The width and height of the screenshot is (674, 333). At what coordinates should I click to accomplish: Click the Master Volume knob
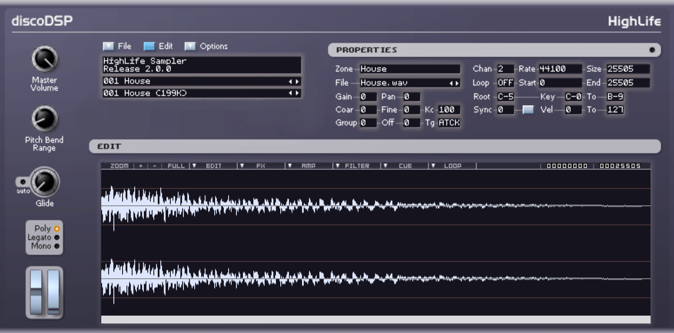tap(44, 60)
